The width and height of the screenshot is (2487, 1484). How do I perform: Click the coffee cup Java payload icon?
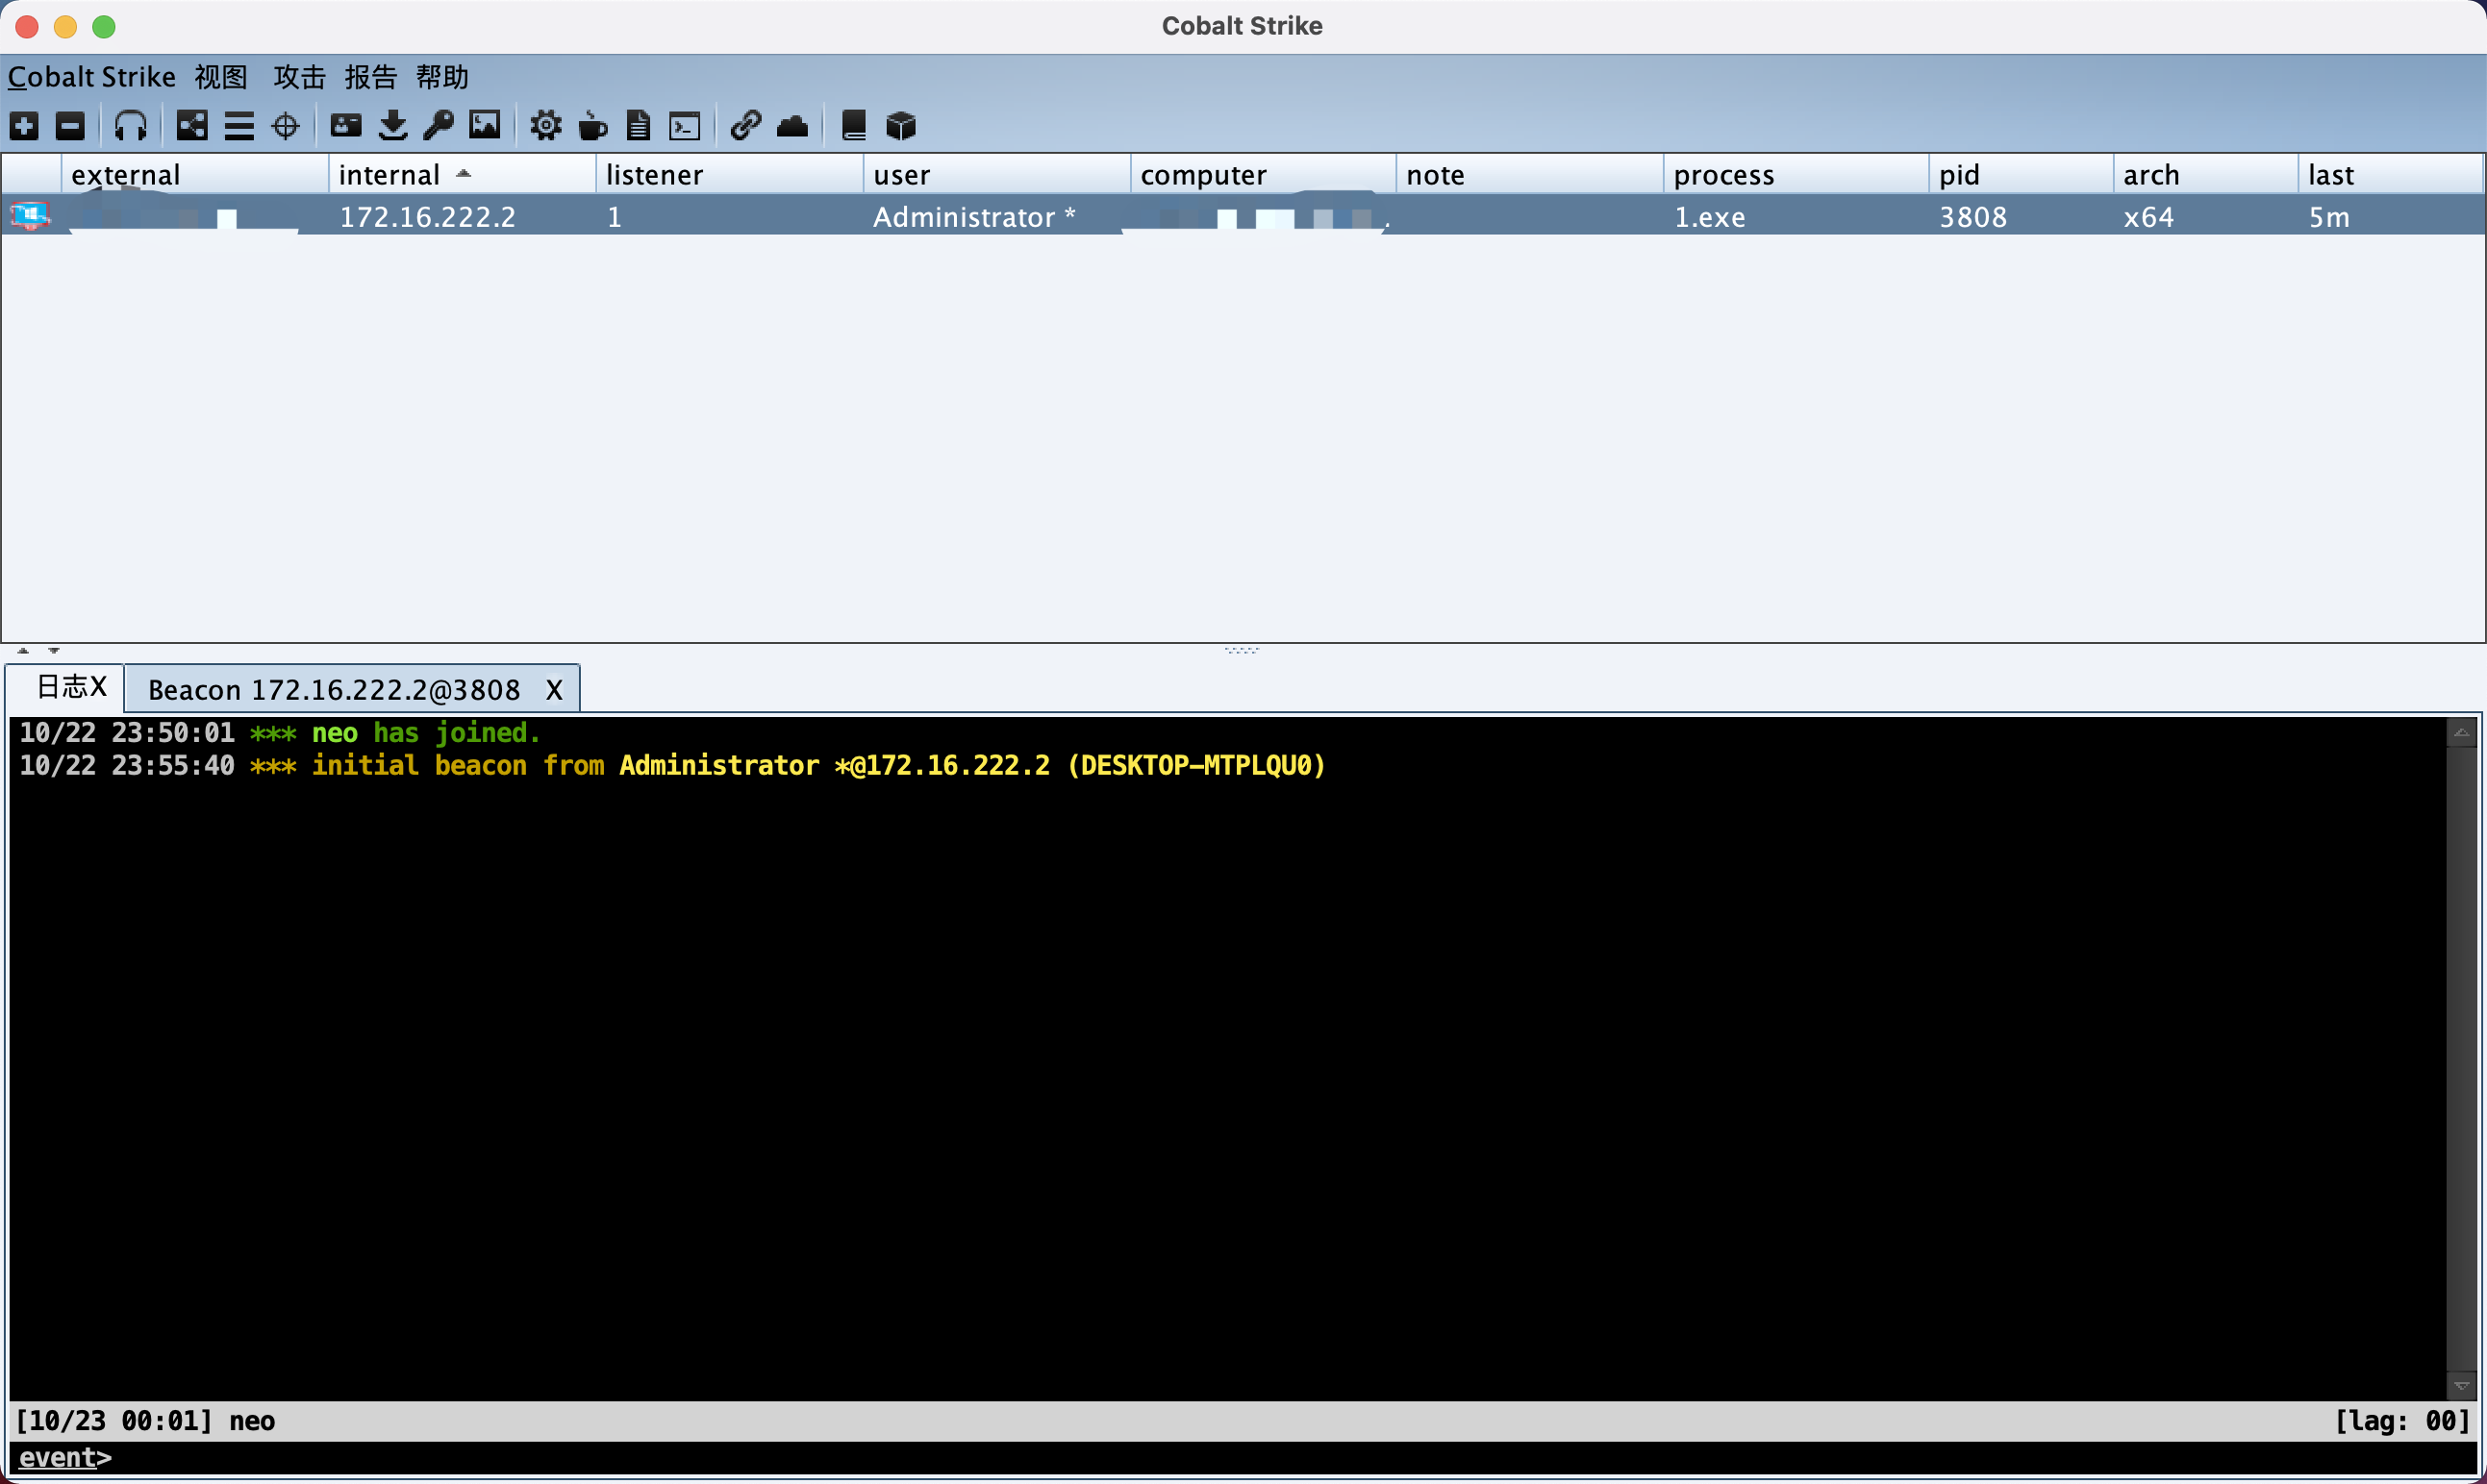click(x=592, y=126)
